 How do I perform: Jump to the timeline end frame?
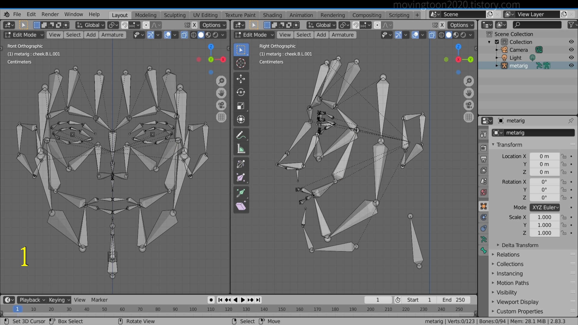click(258, 300)
